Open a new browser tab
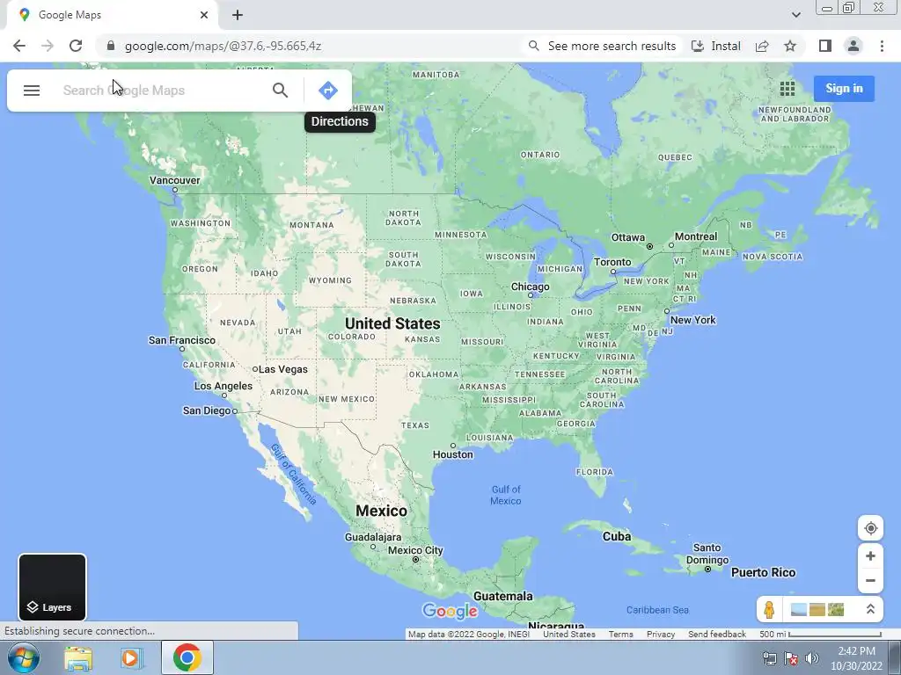The image size is (901, 675). pos(238,15)
